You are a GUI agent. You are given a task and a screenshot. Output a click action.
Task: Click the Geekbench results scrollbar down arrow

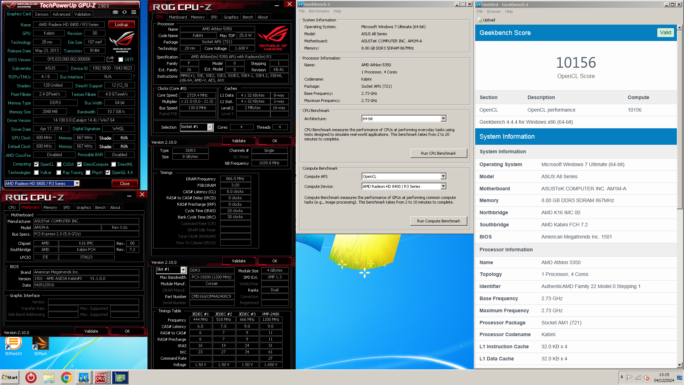679,365
